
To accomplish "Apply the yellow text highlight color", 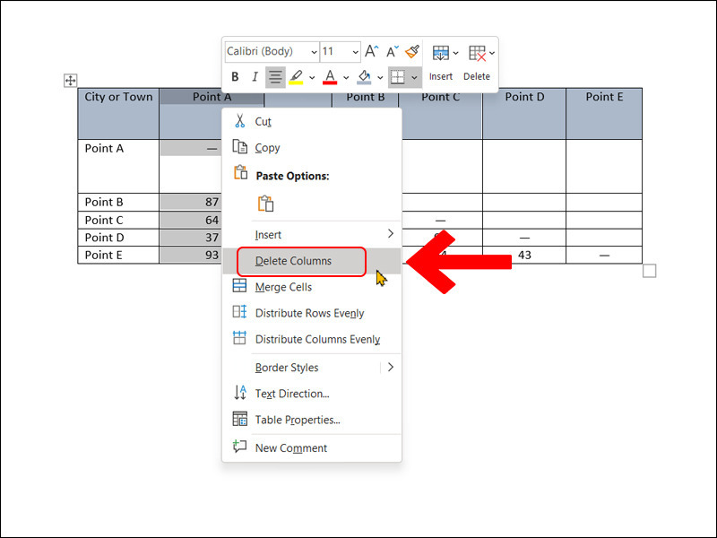I will click(x=296, y=77).
